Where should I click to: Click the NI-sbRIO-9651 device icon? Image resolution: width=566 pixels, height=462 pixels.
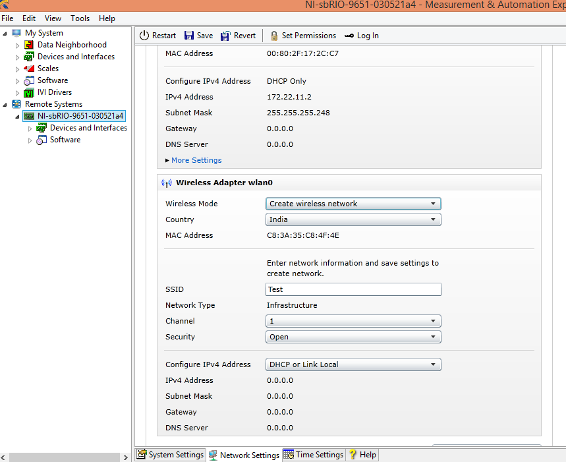click(x=29, y=116)
